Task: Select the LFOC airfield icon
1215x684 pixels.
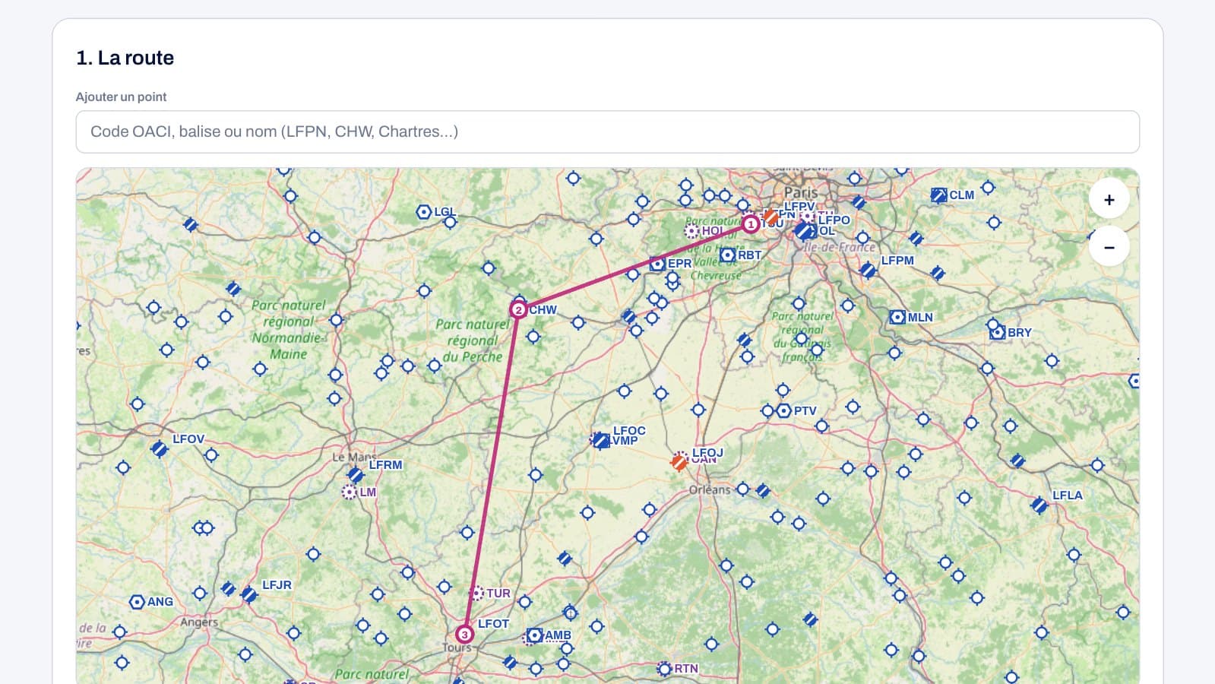Action: tap(601, 440)
